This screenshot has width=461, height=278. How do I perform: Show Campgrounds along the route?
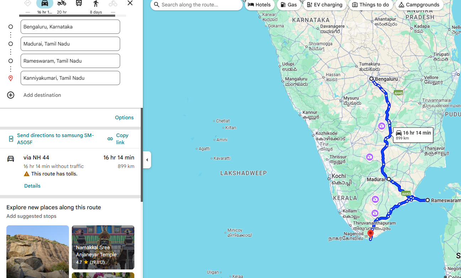tap(419, 5)
